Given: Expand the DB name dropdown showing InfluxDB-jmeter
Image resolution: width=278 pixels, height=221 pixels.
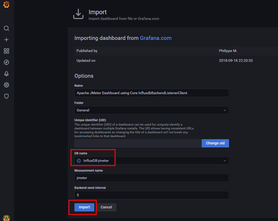Looking at the screenshot, I should (151, 161).
